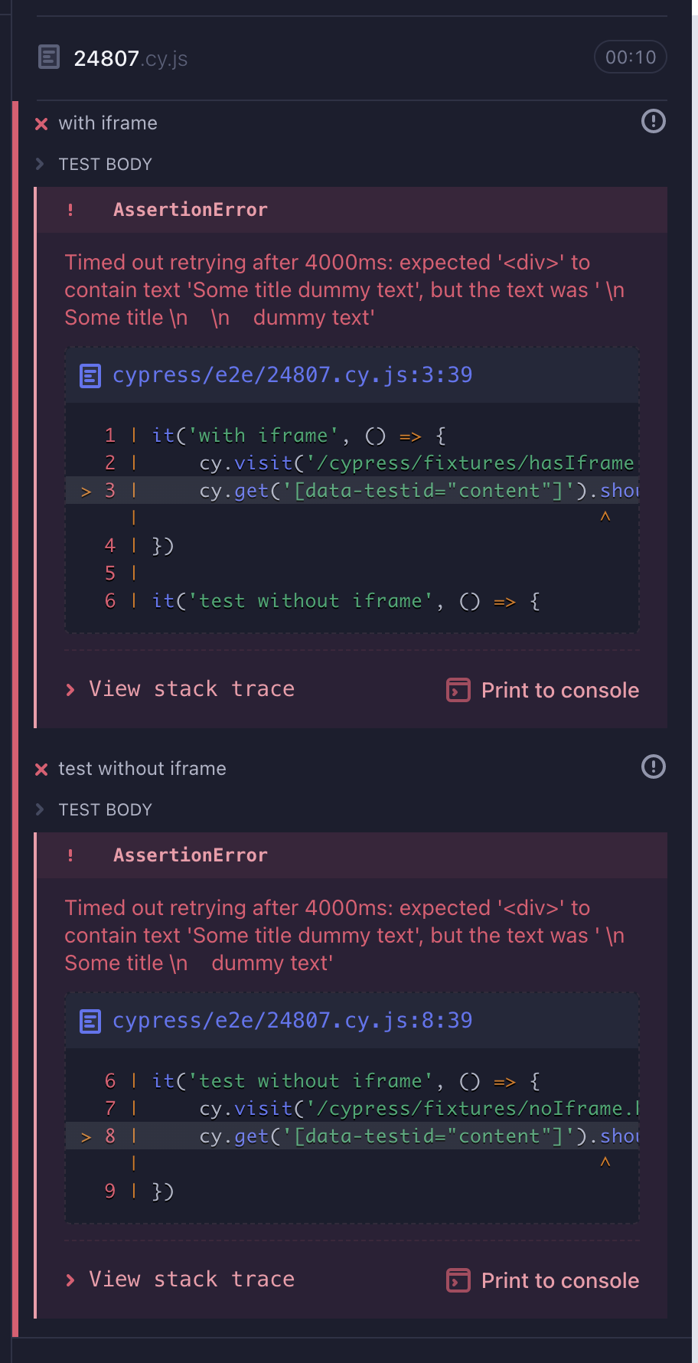Click the document icon in the second code frame header
The image size is (698, 1363).
[90, 1021]
